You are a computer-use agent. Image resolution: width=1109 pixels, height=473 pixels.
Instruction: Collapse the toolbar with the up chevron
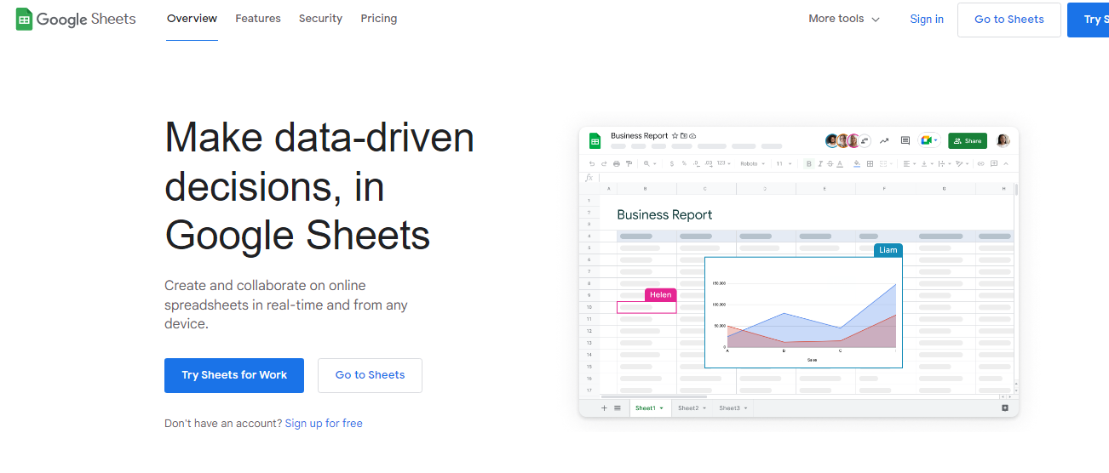pyautogui.click(x=1006, y=163)
